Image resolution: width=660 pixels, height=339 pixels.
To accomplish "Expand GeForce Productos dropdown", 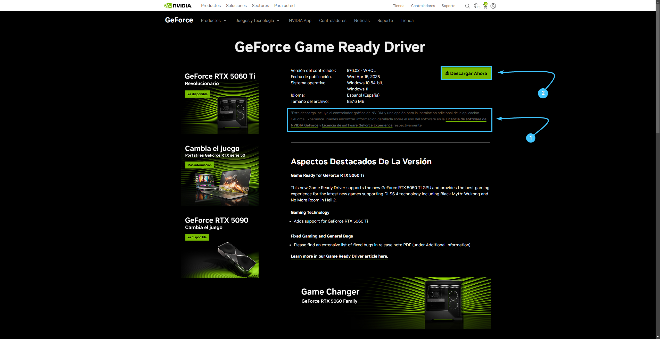I will [x=213, y=21].
